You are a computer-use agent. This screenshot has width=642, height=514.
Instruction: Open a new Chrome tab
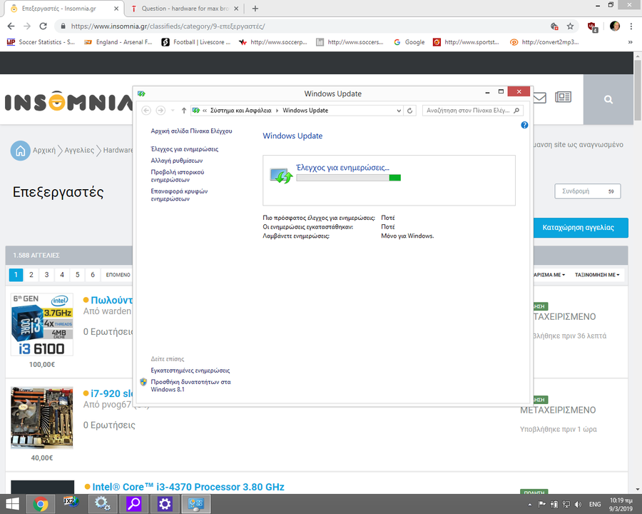point(255,8)
